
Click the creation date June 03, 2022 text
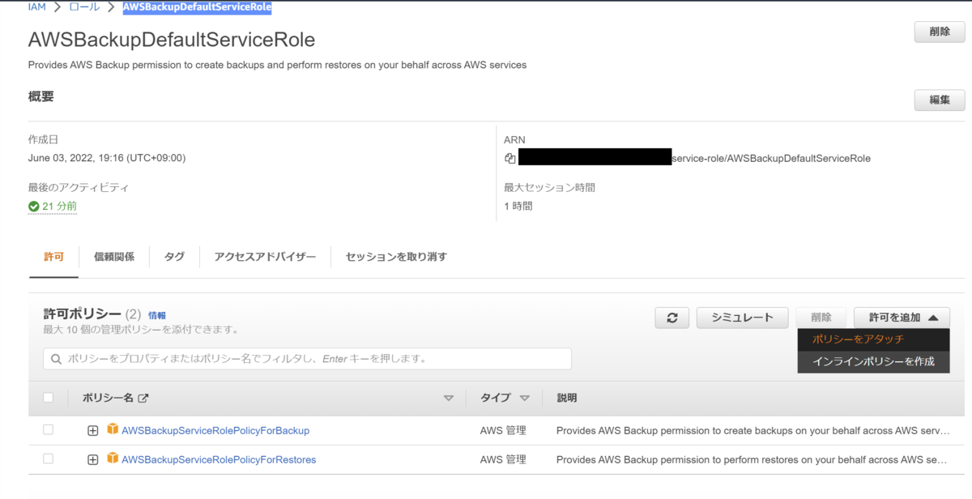pyautogui.click(x=107, y=158)
